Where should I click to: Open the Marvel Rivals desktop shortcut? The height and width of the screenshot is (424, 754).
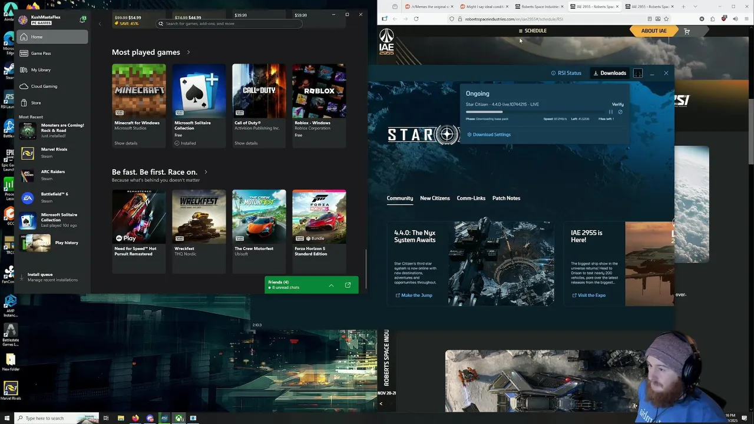[x=11, y=390]
